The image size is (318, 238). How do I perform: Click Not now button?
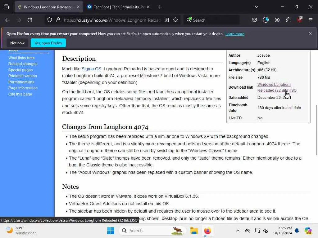[17, 43]
